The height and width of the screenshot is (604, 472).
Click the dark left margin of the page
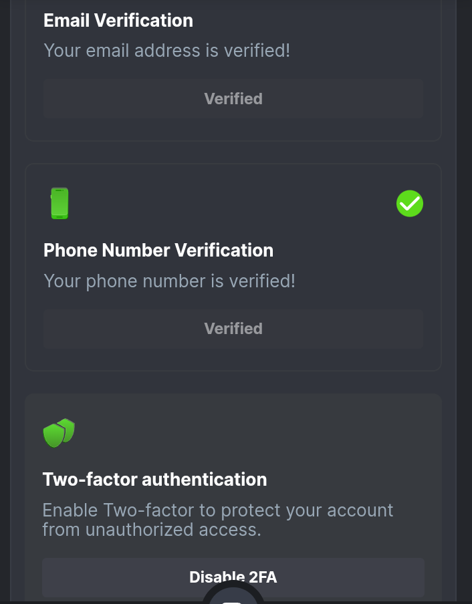(x=5, y=301)
